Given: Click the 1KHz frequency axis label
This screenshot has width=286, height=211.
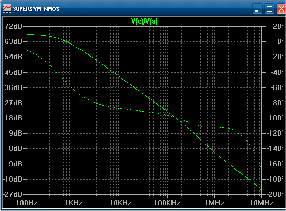Looking at the screenshot, I should pos(74,203).
